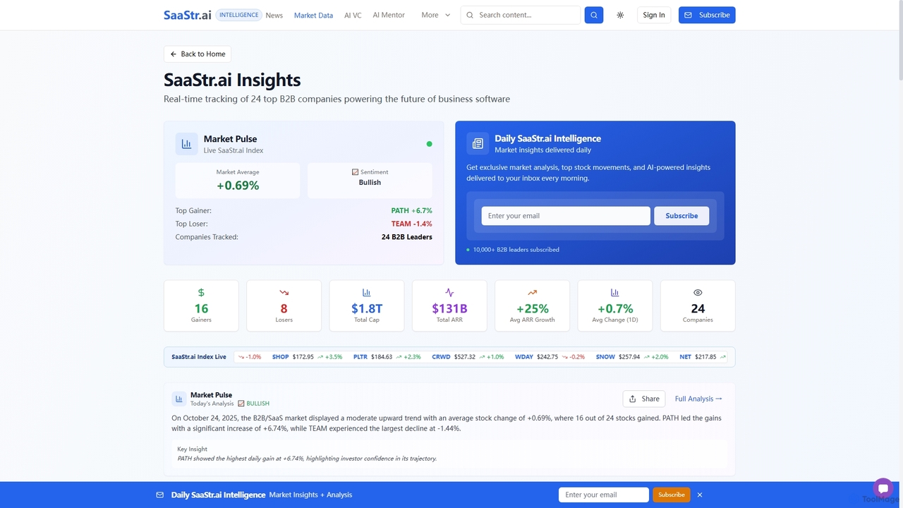Click the blue search magnifier button
The width and height of the screenshot is (903, 508).
(594, 15)
